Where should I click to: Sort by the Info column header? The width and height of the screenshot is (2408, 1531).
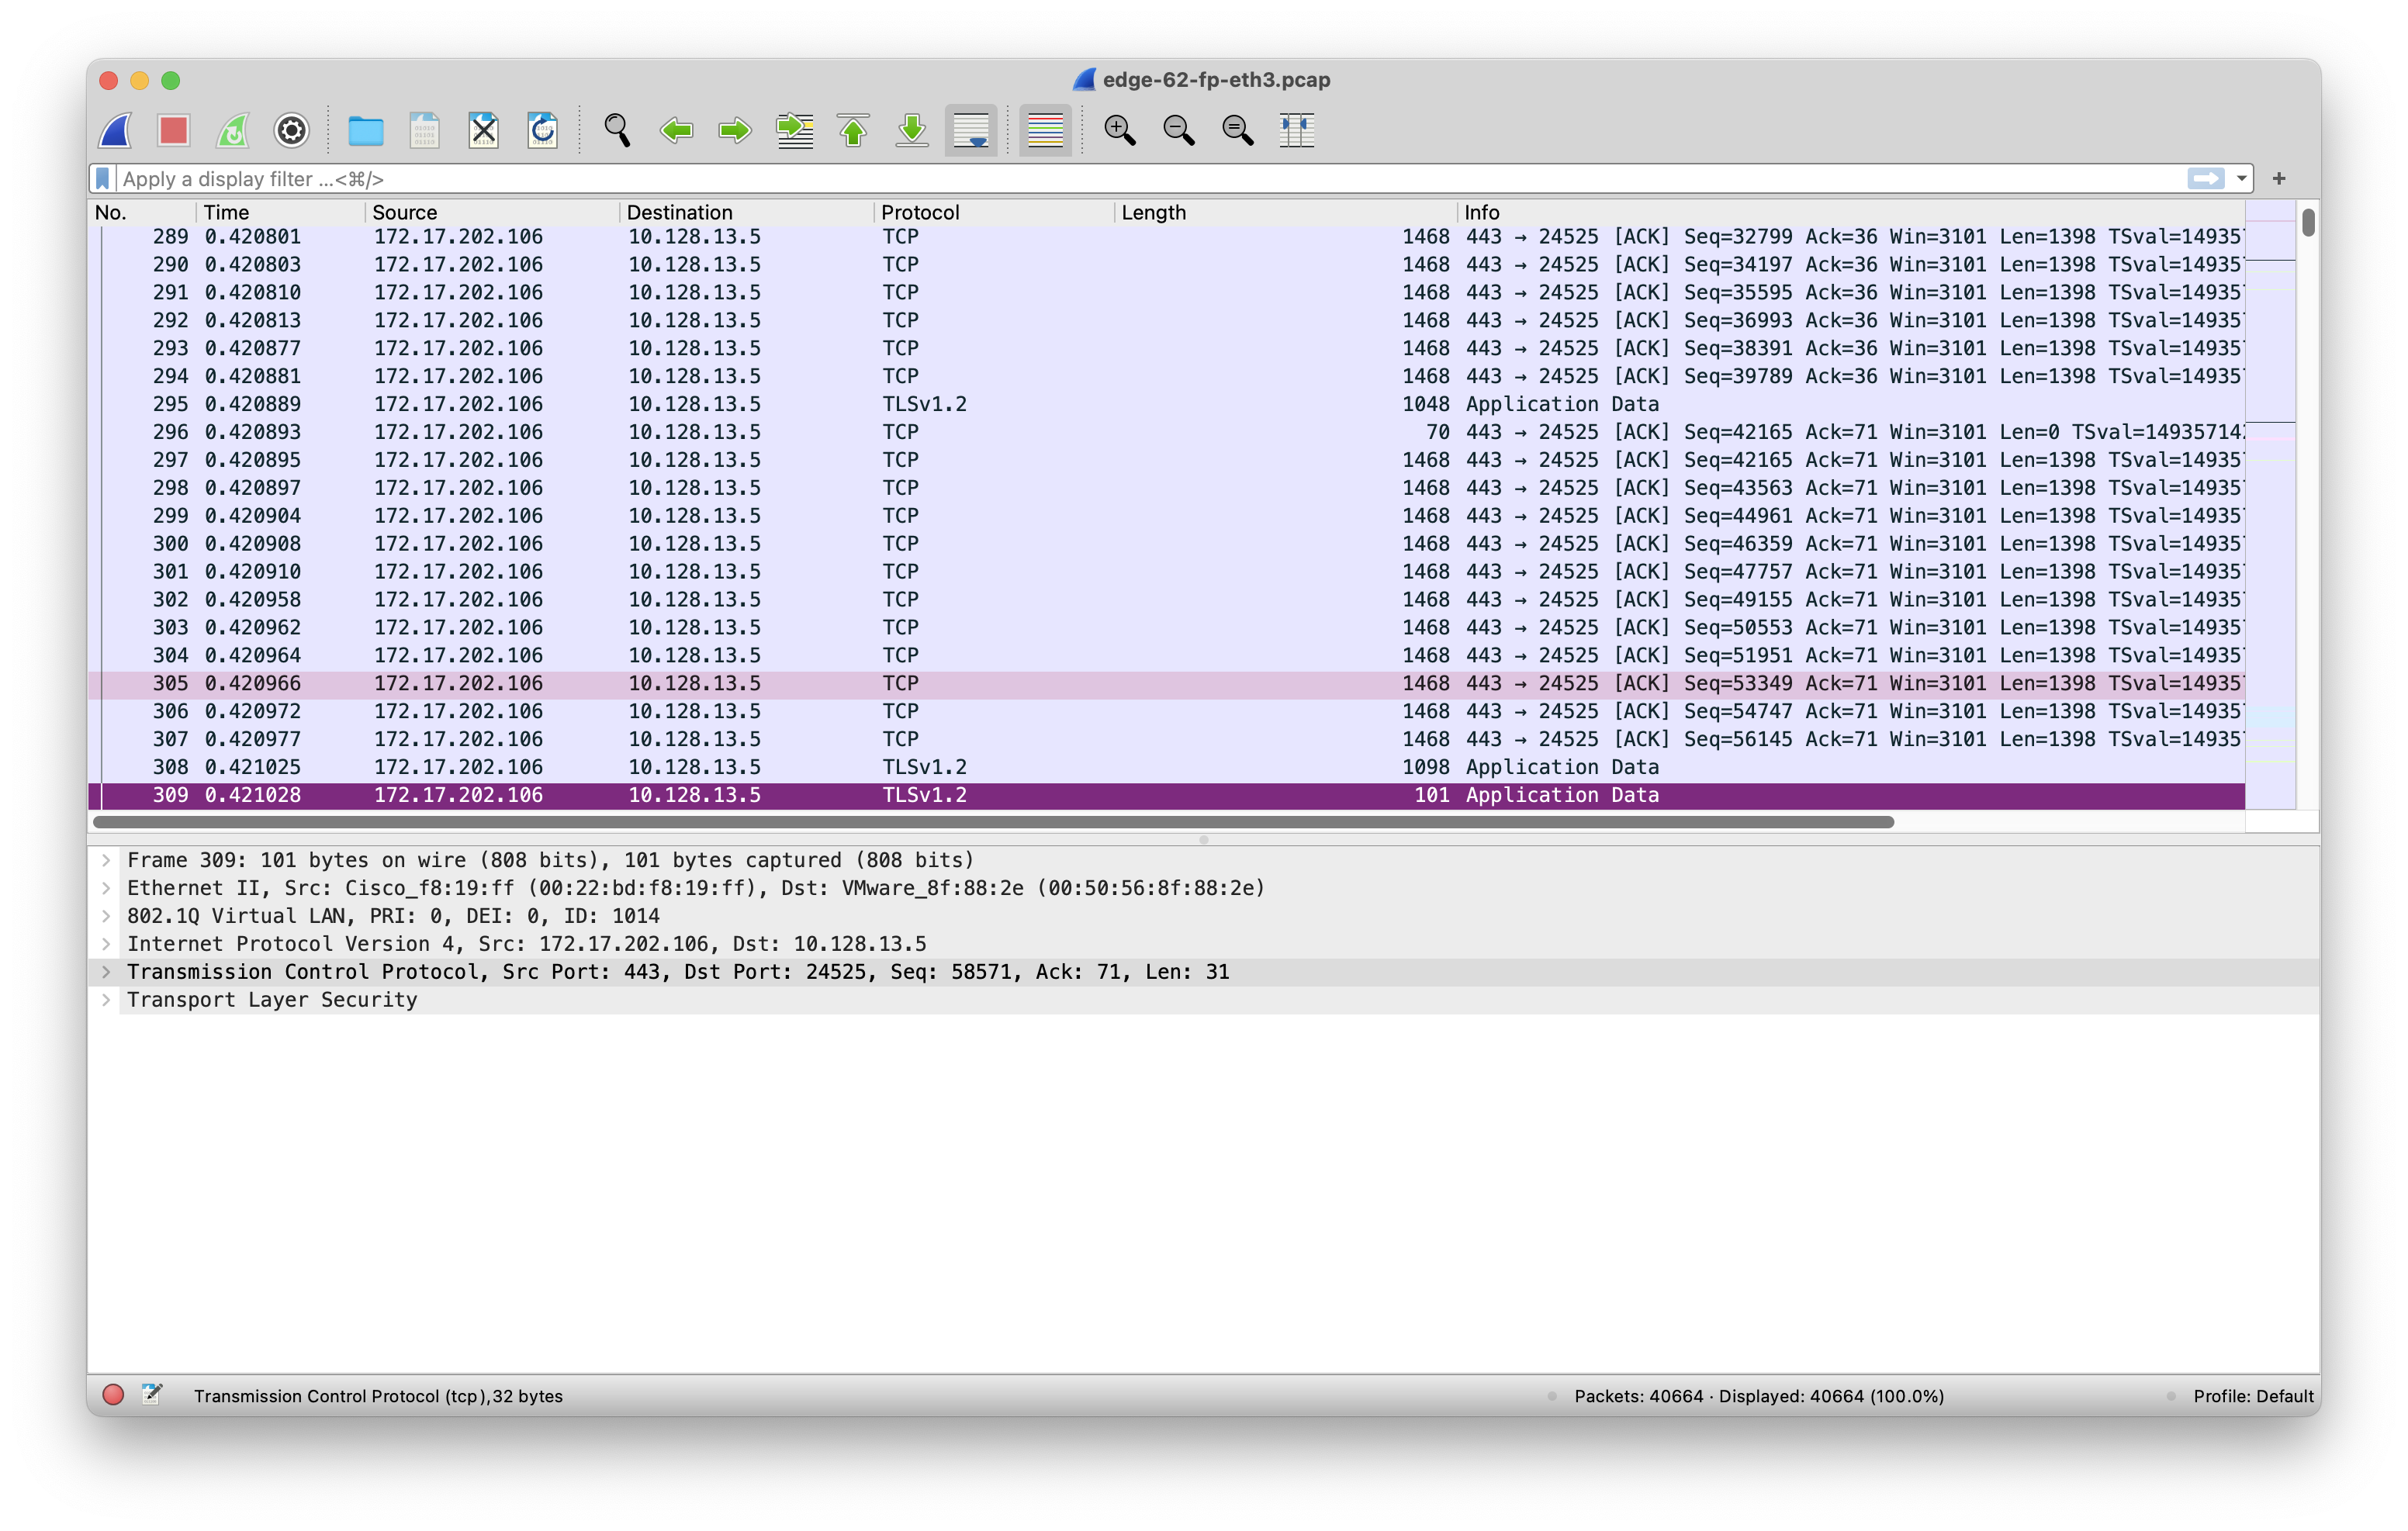click(1852, 212)
